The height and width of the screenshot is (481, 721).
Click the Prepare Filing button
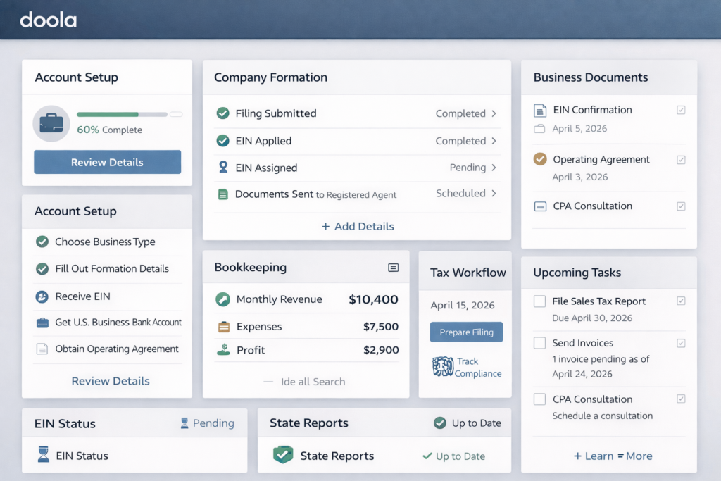pyautogui.click(x=466, y=332)
